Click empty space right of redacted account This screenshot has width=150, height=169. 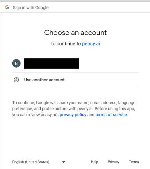click(109, 64)
